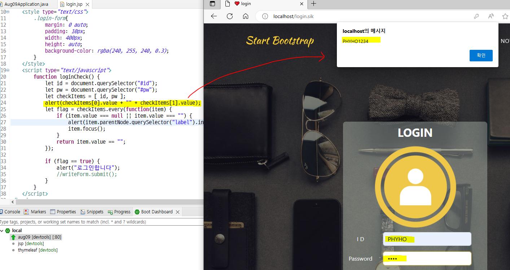Screen dimensions: 510x270
Task: View site information icon in address bar
Action: (x=265, y=16)
